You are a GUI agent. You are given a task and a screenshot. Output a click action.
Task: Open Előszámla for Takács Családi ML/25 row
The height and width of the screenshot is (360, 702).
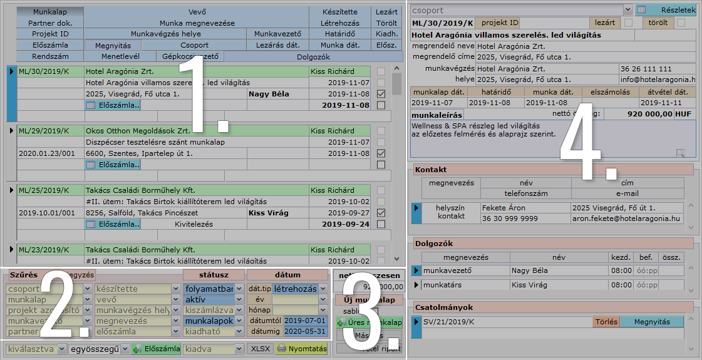point(113,224)
